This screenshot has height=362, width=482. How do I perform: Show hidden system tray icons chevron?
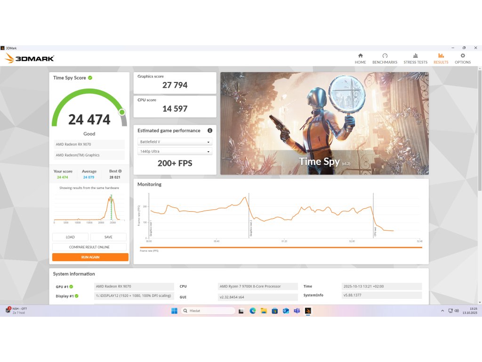(442, 311)
